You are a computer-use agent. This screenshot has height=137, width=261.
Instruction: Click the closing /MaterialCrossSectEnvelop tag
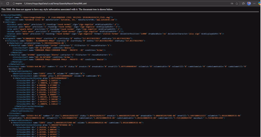tap(29, 106)
